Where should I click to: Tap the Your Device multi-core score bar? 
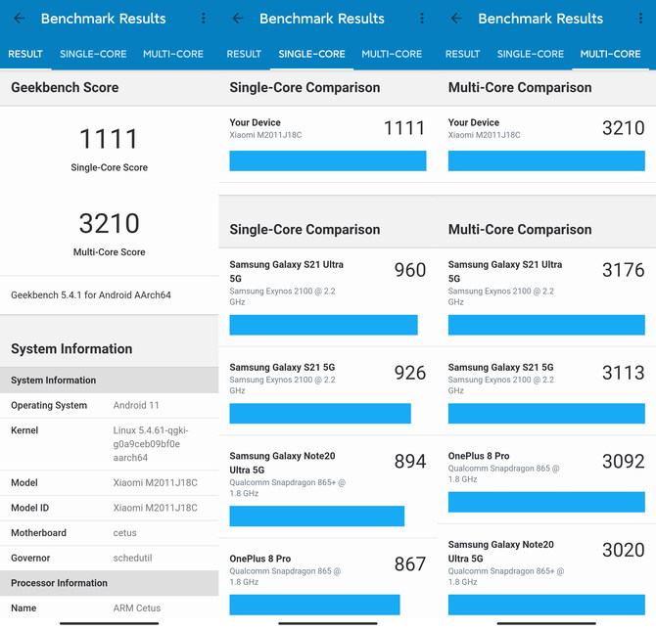coord(546,160)
